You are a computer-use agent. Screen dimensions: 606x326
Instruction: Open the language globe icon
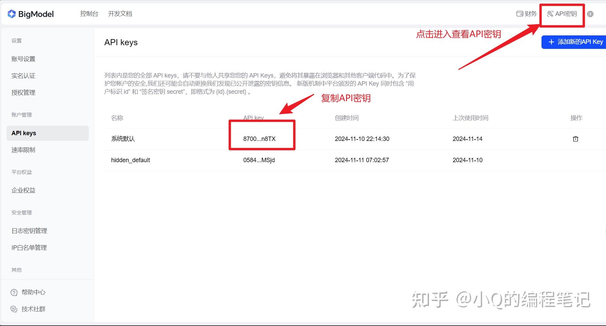pos(590,14)
